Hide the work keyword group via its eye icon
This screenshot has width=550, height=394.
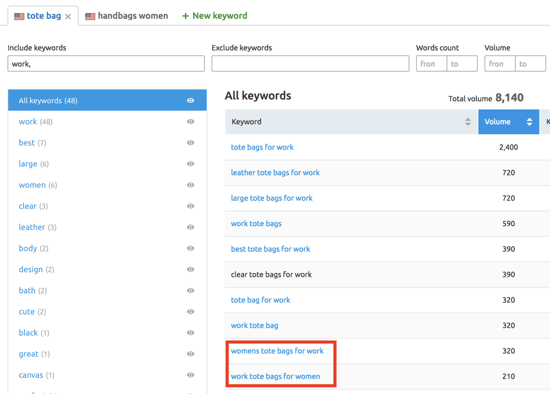[x=190, y=121]
